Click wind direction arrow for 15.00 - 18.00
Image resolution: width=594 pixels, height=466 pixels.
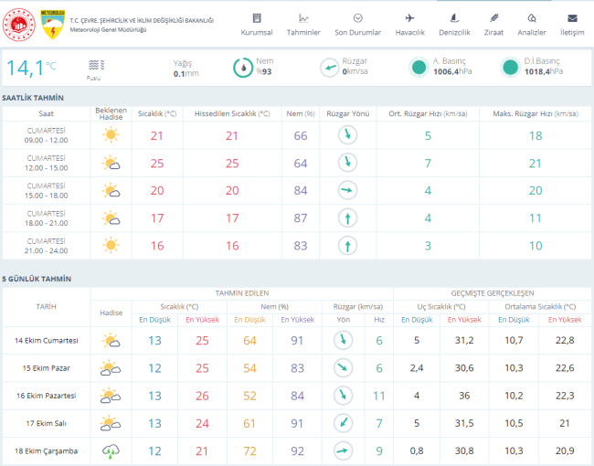348,190
